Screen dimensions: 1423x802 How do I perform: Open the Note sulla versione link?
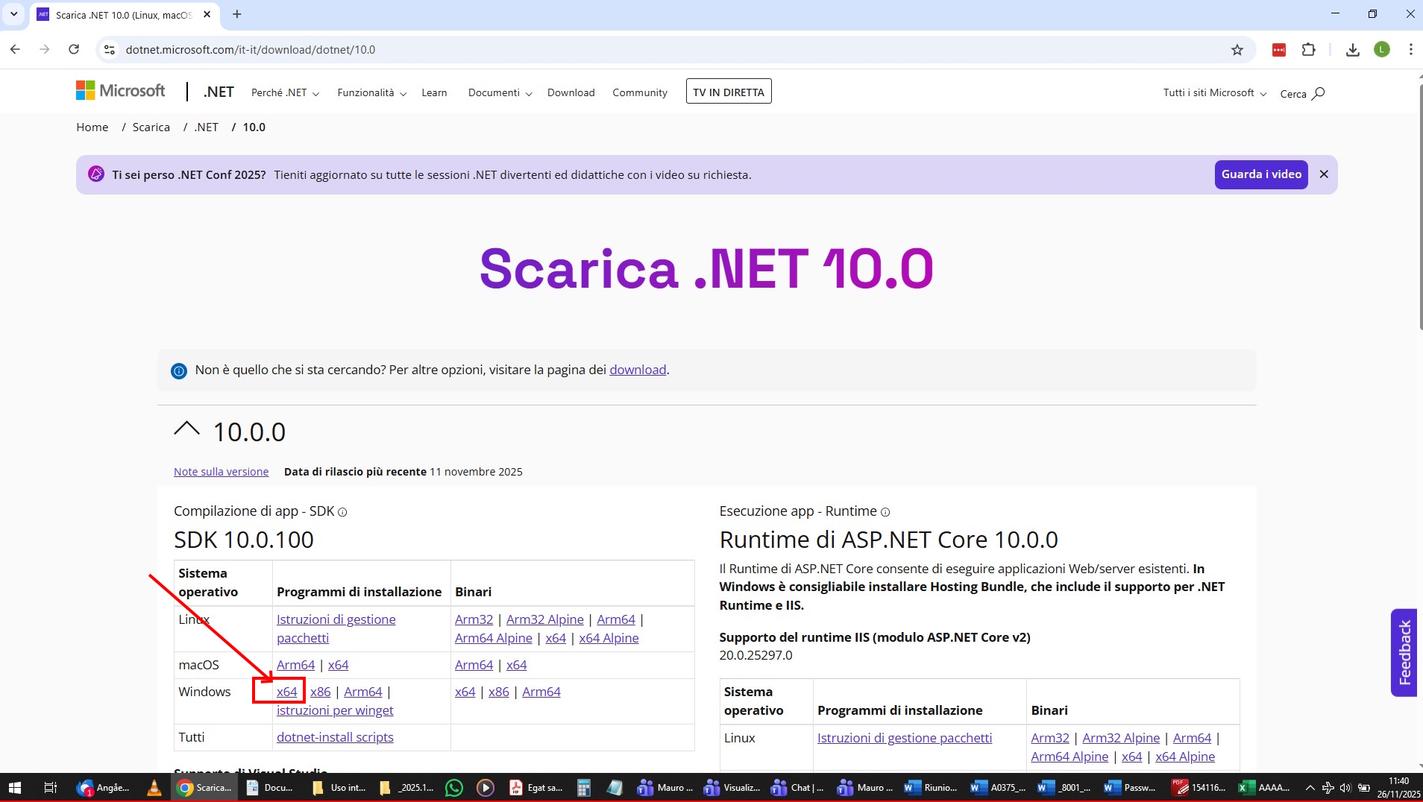coord(221,472)
